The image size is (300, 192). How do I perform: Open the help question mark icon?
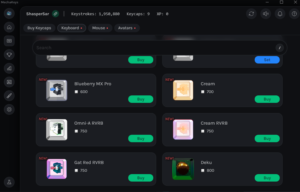tap(294, 14)
